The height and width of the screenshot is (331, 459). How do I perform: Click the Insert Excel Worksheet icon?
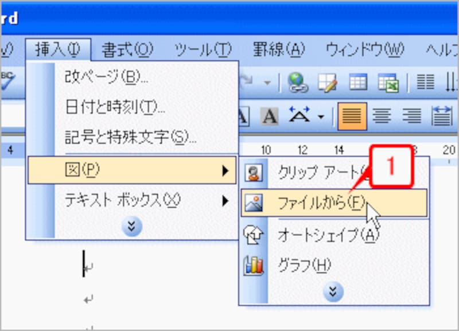point(389,83)
